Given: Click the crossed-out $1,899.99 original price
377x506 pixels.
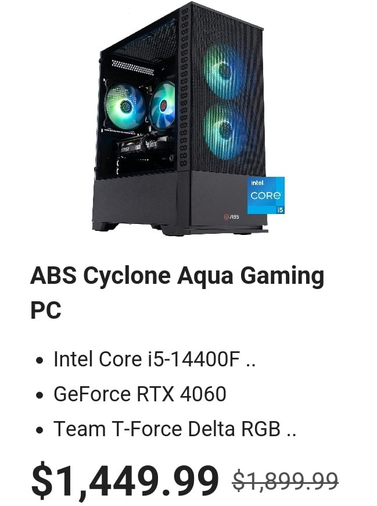Looking at the screenshot, I should coord(285,481).
